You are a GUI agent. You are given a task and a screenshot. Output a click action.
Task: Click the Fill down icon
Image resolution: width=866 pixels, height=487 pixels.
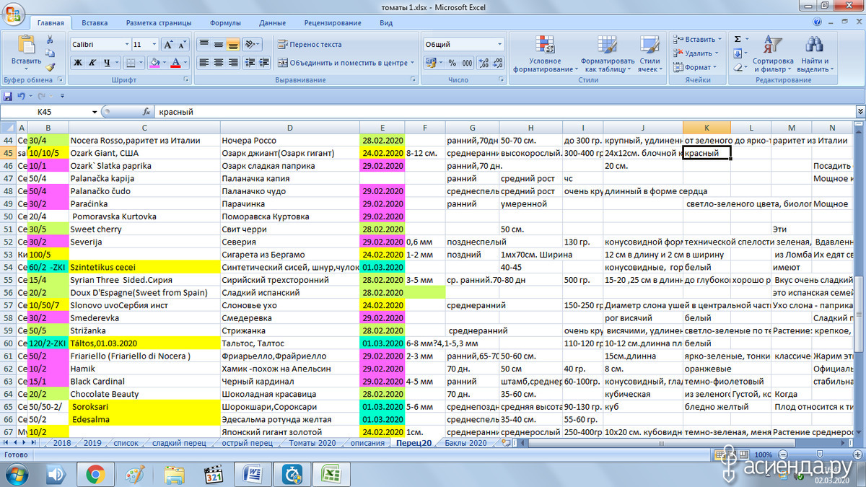click(738, 53)
